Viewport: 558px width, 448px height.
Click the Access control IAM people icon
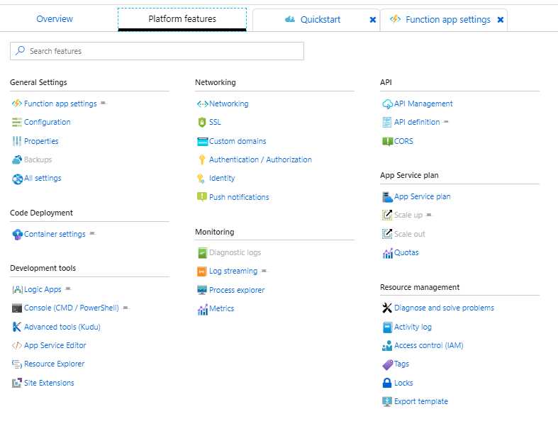(x=387, y=346)
